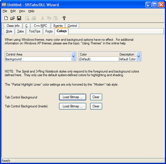Image resolution: width=166 pixels, height=164 pixels.
Task: Open the Help menu
Action: [31, 11]
